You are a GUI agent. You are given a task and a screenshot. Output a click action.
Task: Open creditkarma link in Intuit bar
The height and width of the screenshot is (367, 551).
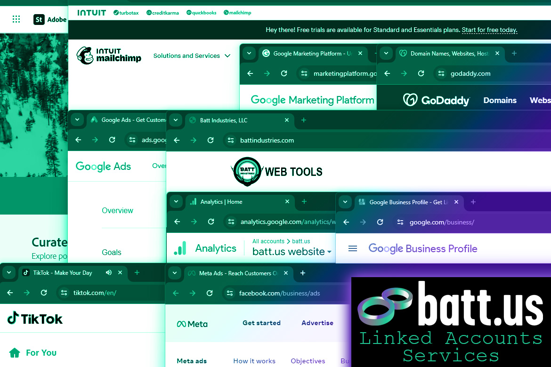[162, 13]
